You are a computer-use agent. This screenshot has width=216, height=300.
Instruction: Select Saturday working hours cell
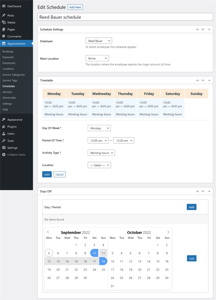(x=173, y=108)
